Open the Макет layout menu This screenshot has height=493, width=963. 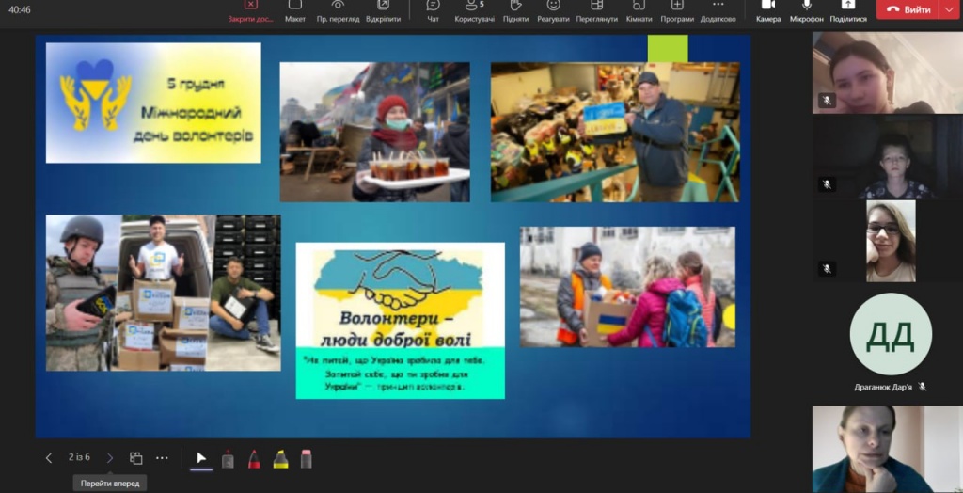coord(295,10)
